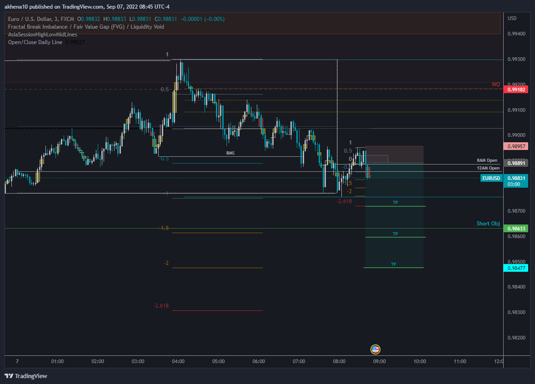Click the 09:00 time axis label
Screen dimensions: 535x384
(x=380, y=361)
